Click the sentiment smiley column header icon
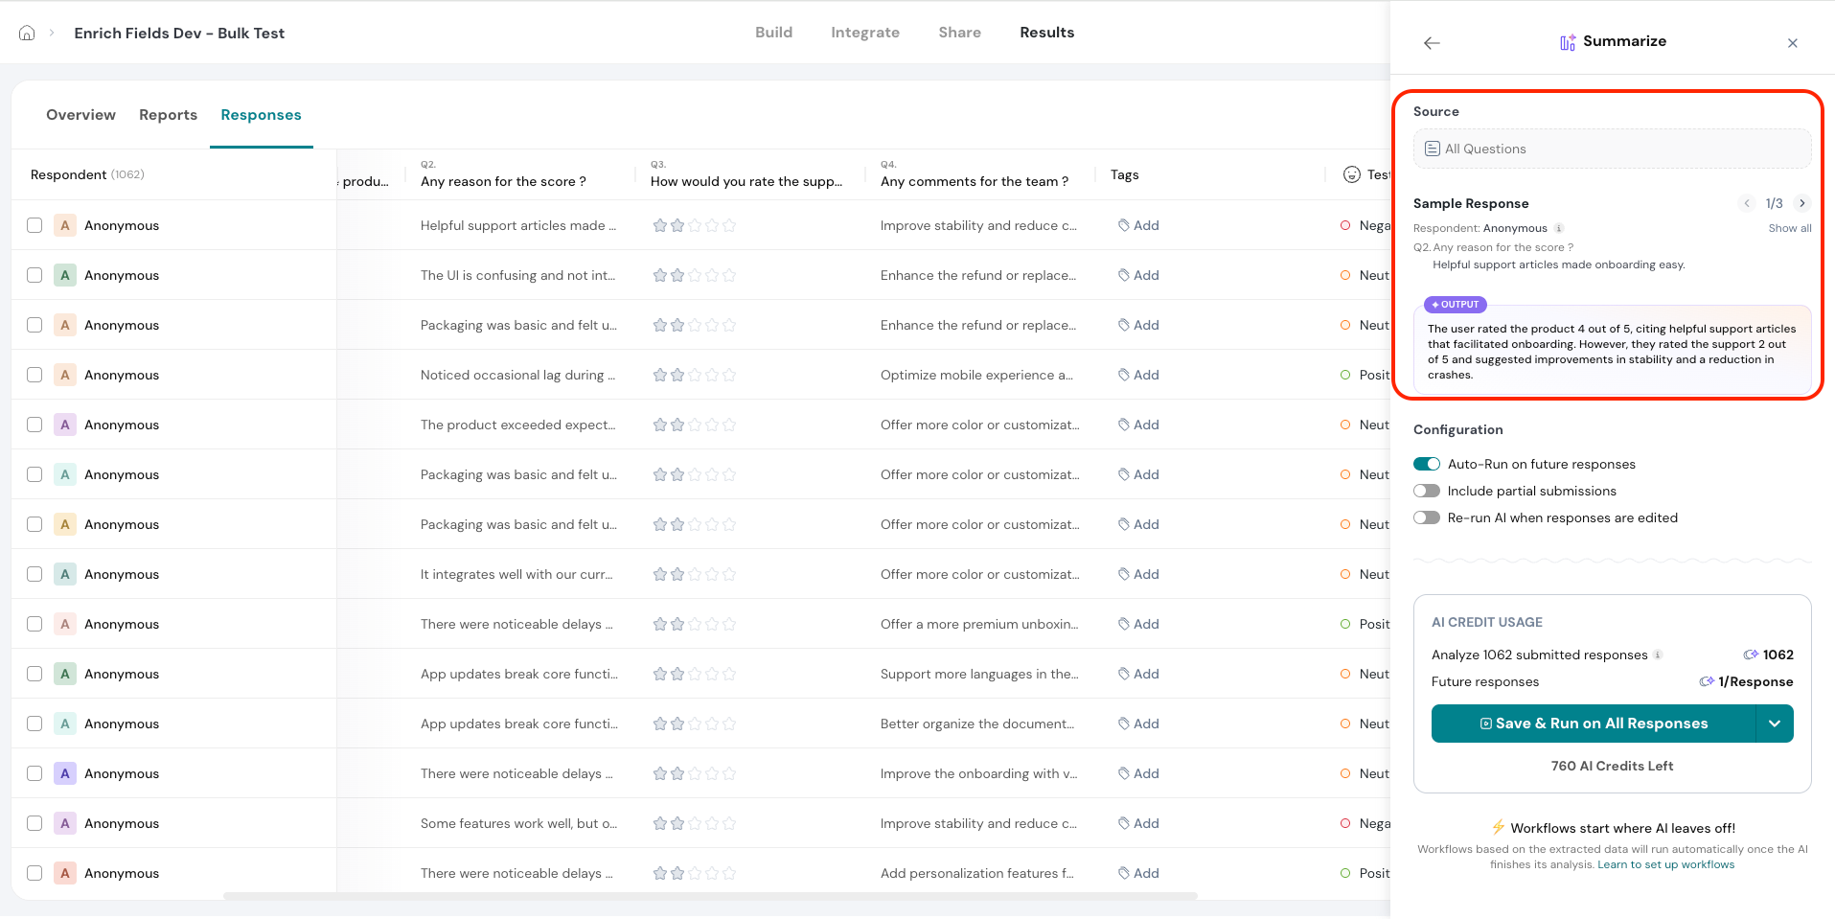 point(1351,174)
